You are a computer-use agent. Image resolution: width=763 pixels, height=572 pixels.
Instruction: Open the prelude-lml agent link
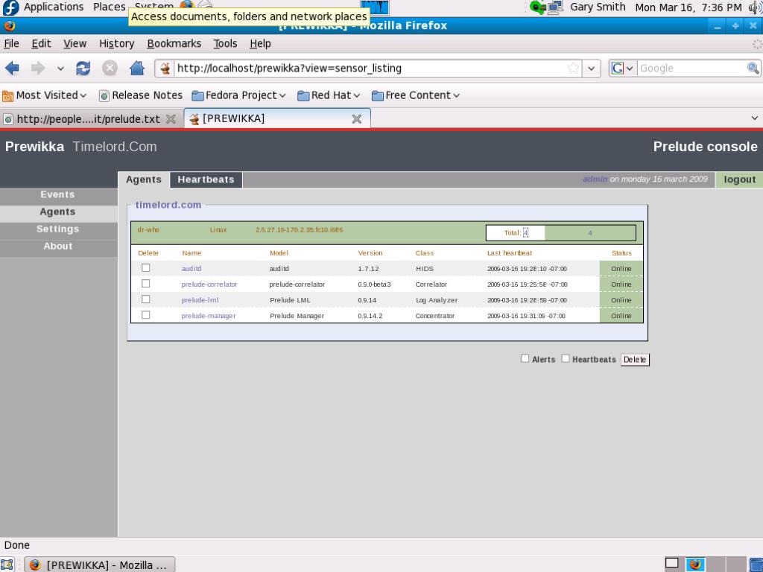click(200, 300)
